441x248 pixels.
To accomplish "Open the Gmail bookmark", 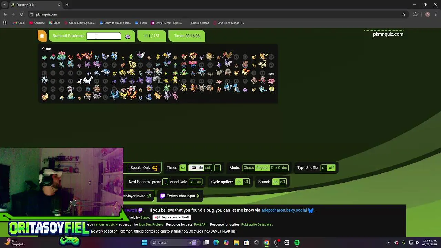I will (20, 23).
